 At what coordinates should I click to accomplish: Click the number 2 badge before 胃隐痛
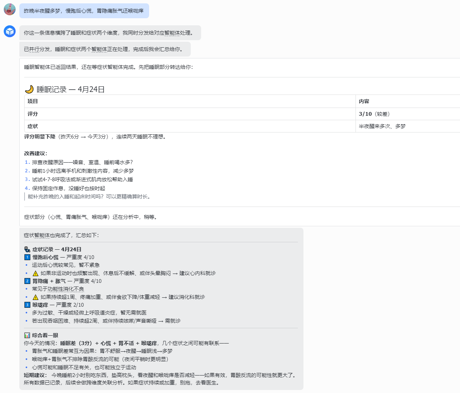(x=27, y=281)
